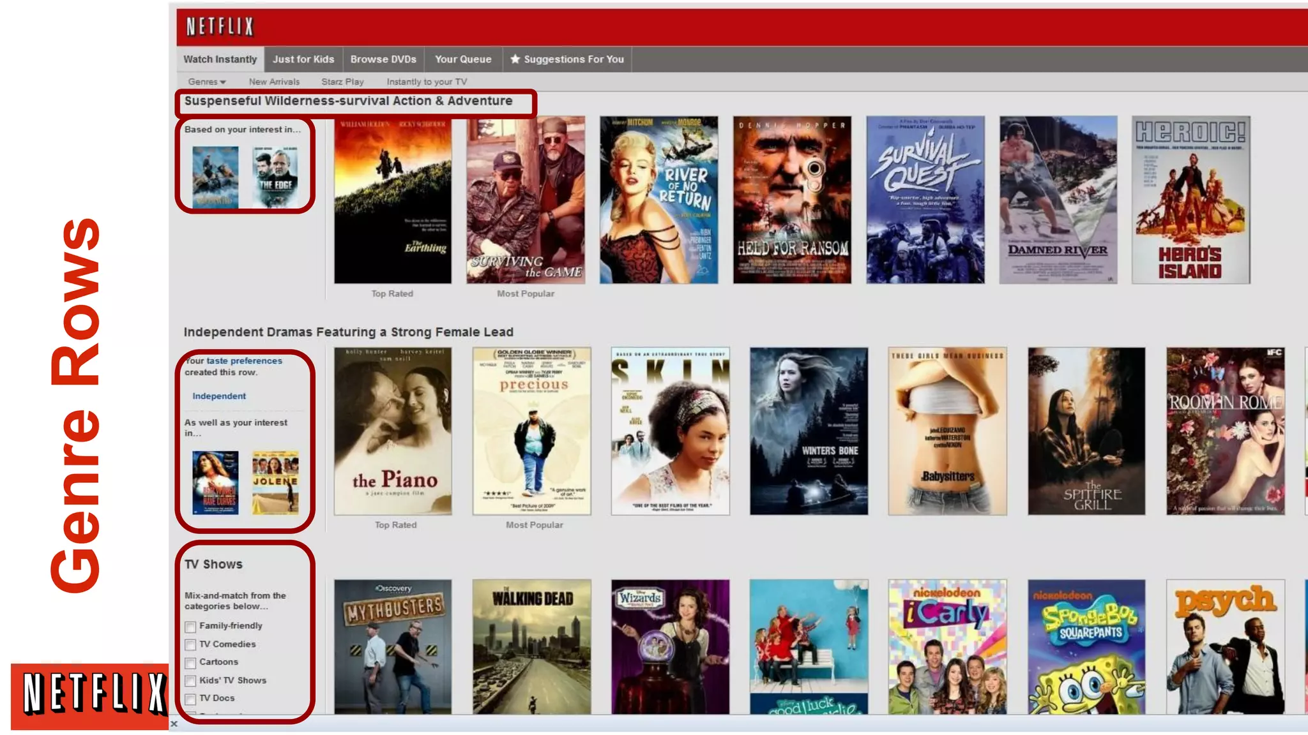Viewport: 1308px width, 735px height.
Task: Open the Wizards show poster
Action: coord(671,646)
